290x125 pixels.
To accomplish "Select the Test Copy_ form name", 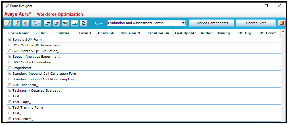I will click(22, 102).
